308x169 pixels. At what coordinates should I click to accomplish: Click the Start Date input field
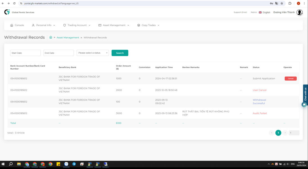pyautogui.click(x=26, y=53)
